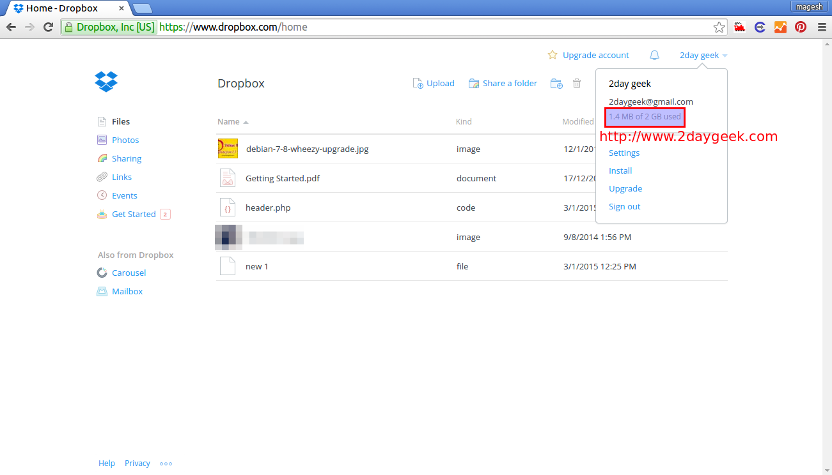Click the Links chain icon

[102, 177]
